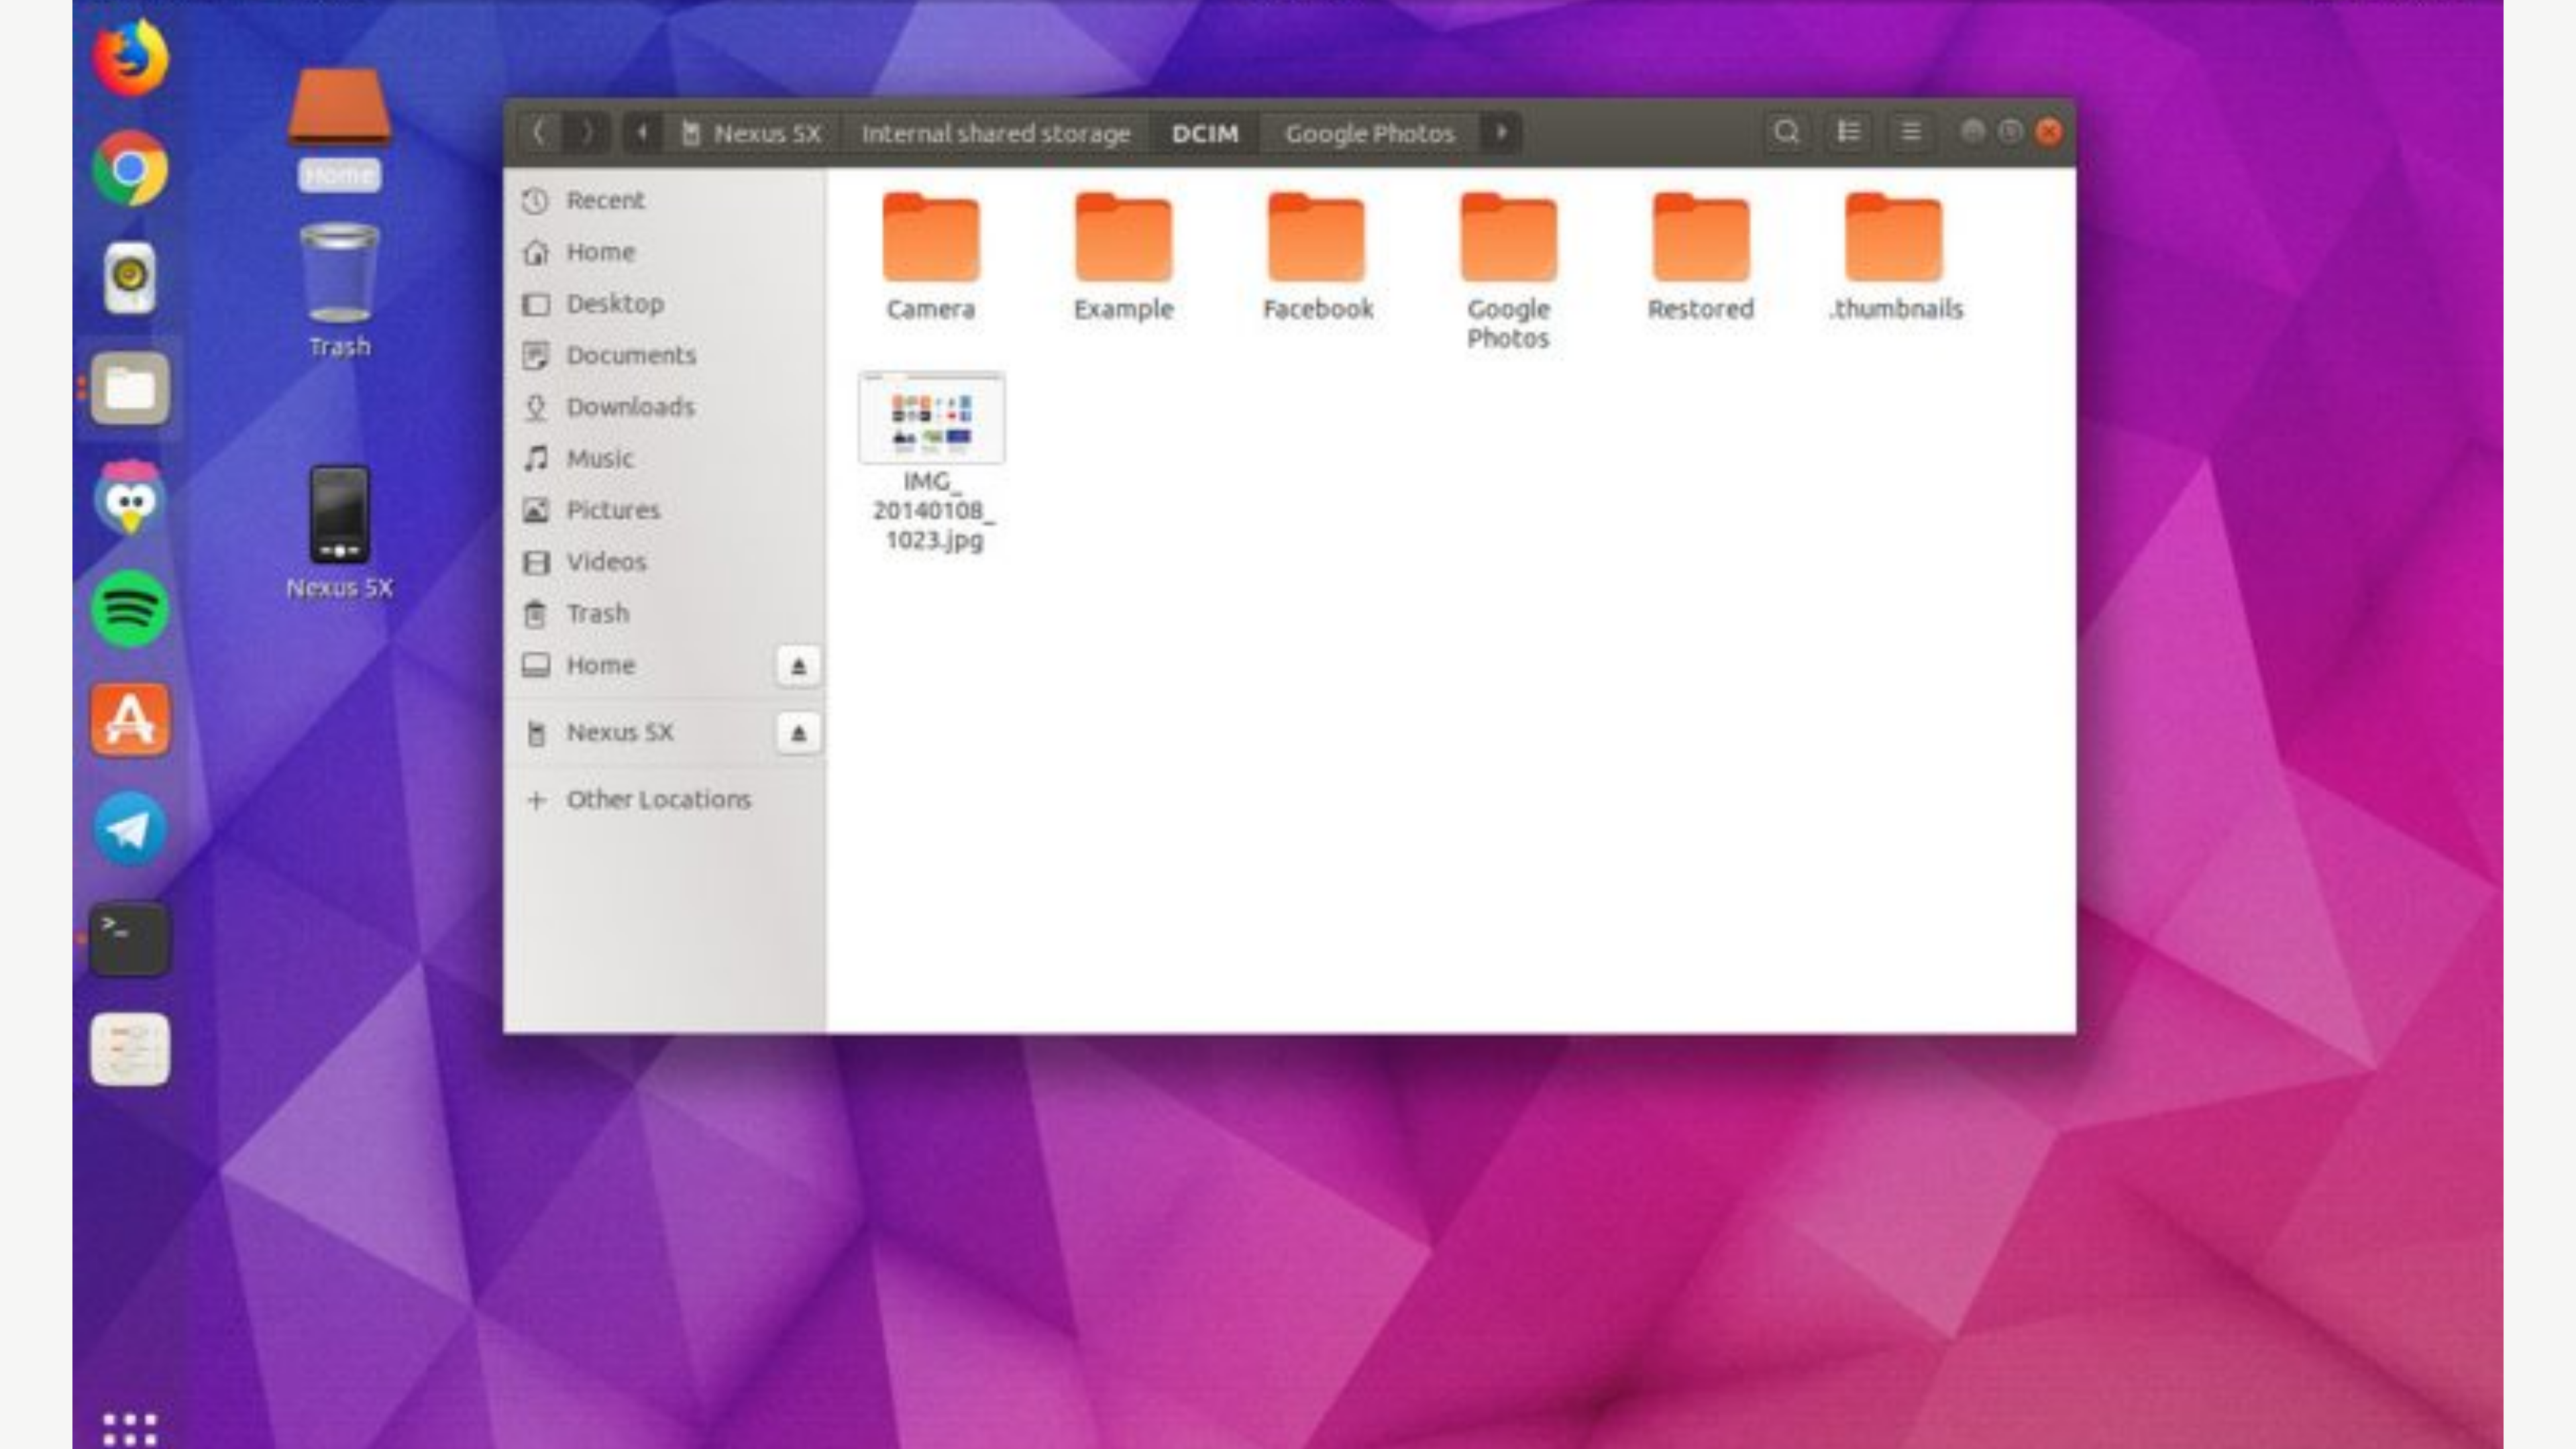Launch Google Chrome from the dock
Viewport: 2576px width, 1449px height.
click(130, 168)
